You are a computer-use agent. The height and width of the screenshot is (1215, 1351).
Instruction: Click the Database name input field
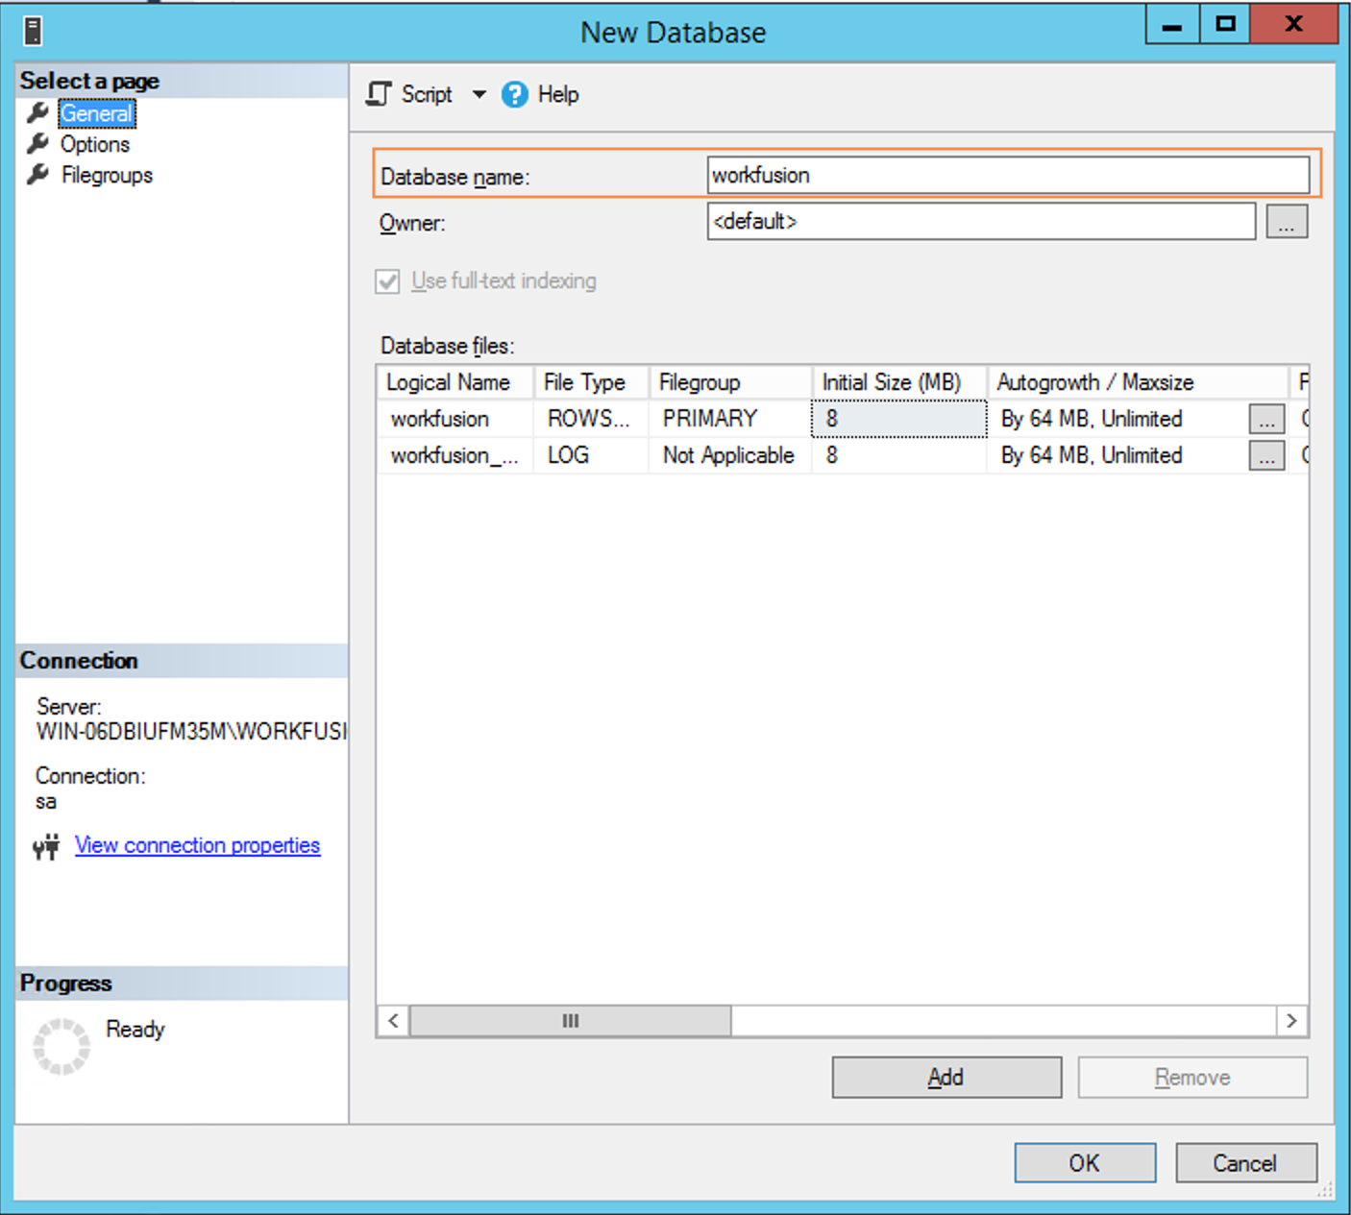1008,175
